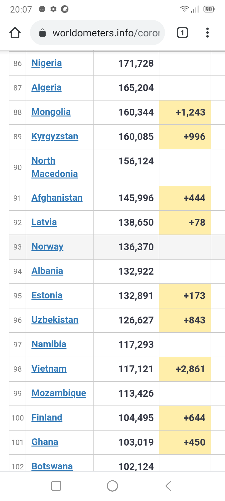The height and width of the screenshot is (501, 225).
Task: Tap the site security lock icon
Action: [43, 33]
